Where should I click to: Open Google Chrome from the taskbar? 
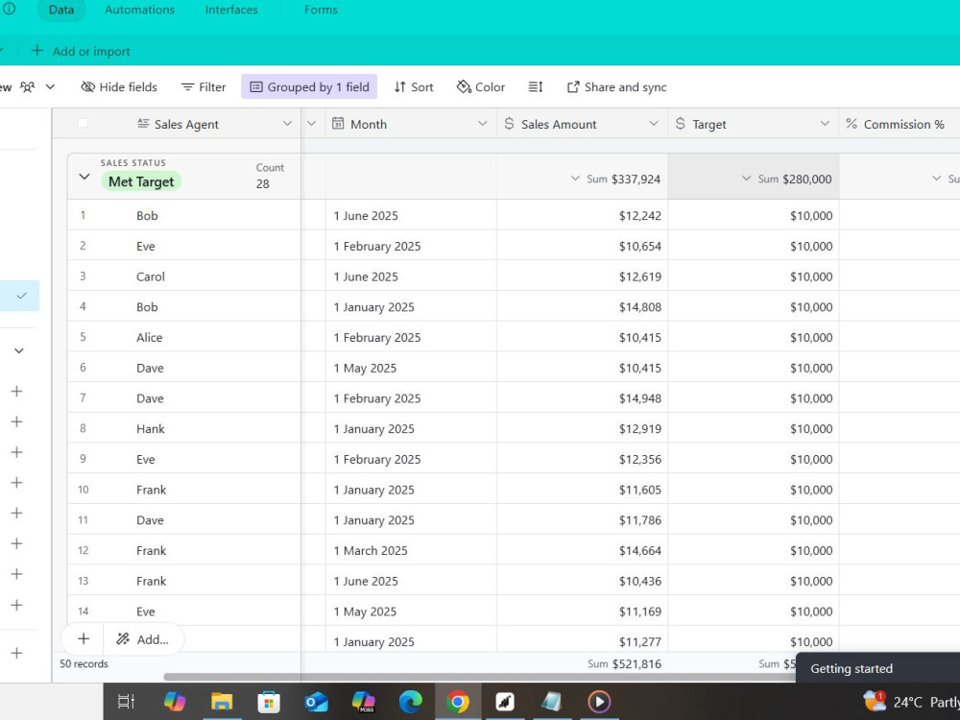457,702
